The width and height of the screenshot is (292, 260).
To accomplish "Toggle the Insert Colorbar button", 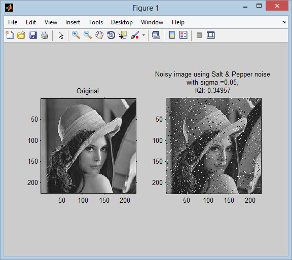I will coord(172,35).
